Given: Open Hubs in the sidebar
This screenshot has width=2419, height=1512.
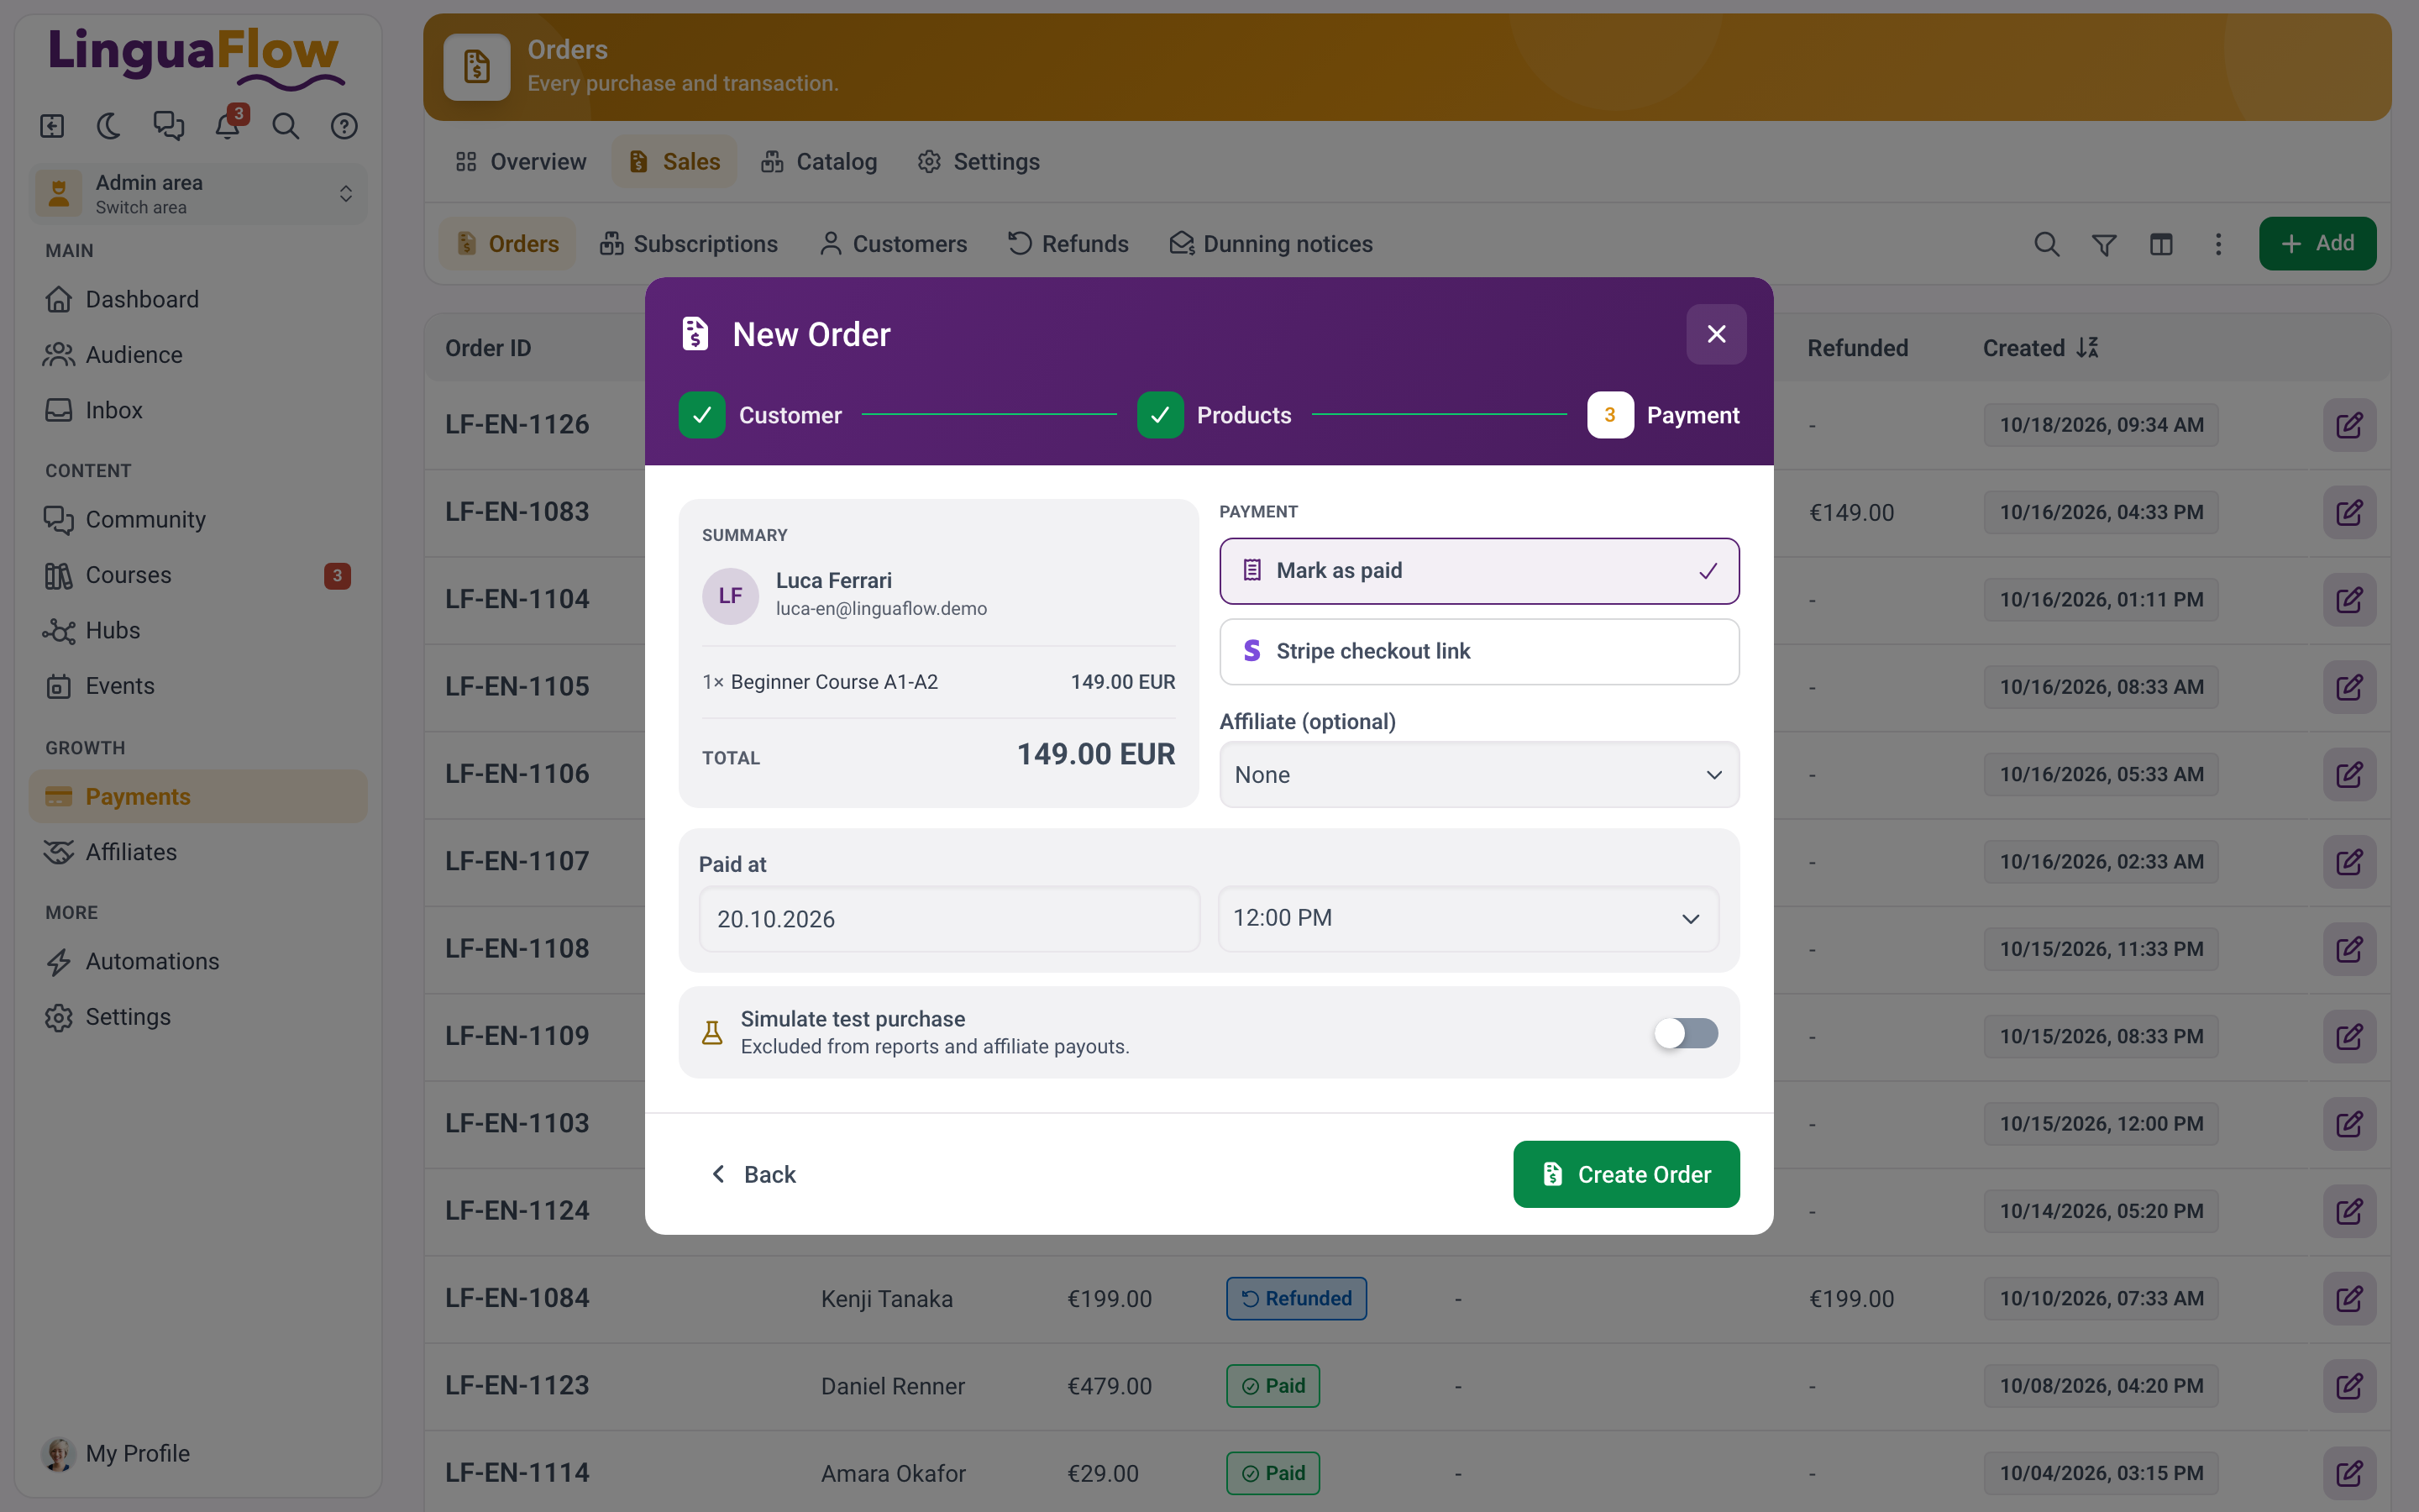Looking at the screenshot, I should (x=198, y=631).
